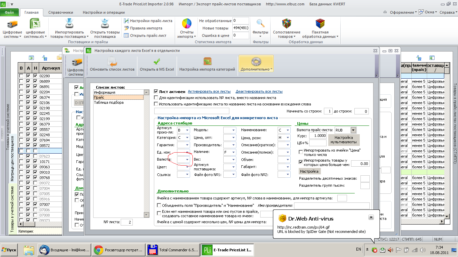Image resolution: width=458 pixels, height=257 pixels.
Task: Switch to Настройки и операции ribbon tab
Action: pos(104,12)
